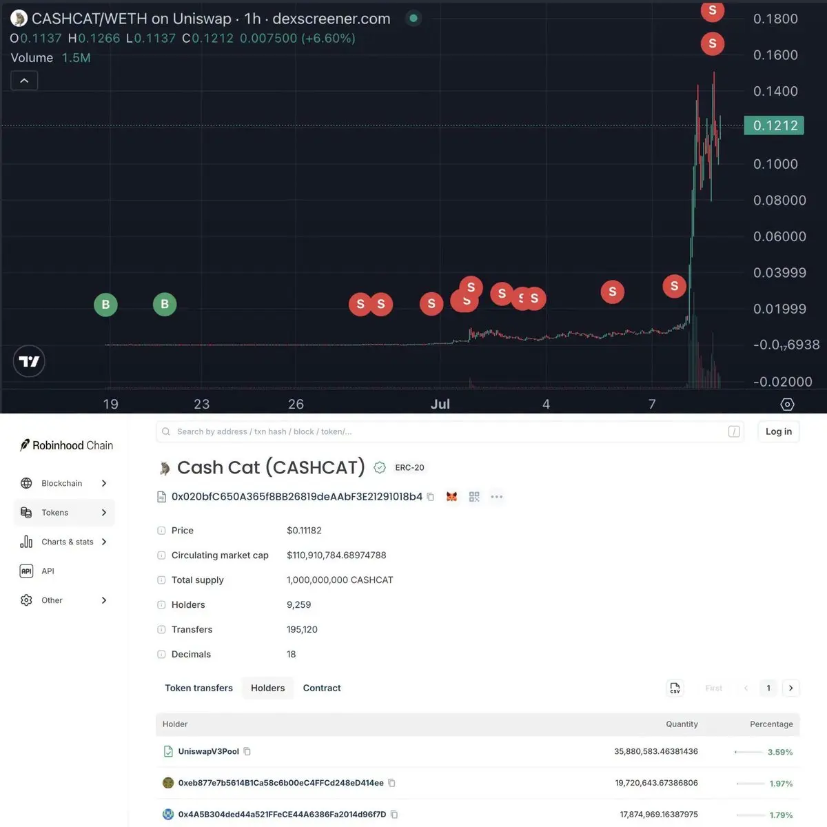Click the TradingView logo icon on chart
The image size is (827, 827).
click(x=29, y=361)
